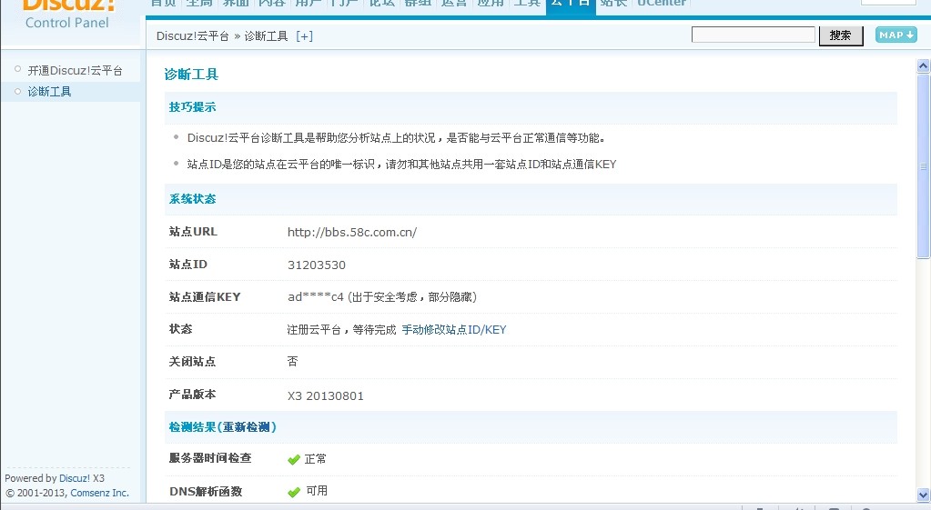This screenshot has height=510, width=931.
Task: Click the masked key ad****c4 text
Action: click(315, 297)
